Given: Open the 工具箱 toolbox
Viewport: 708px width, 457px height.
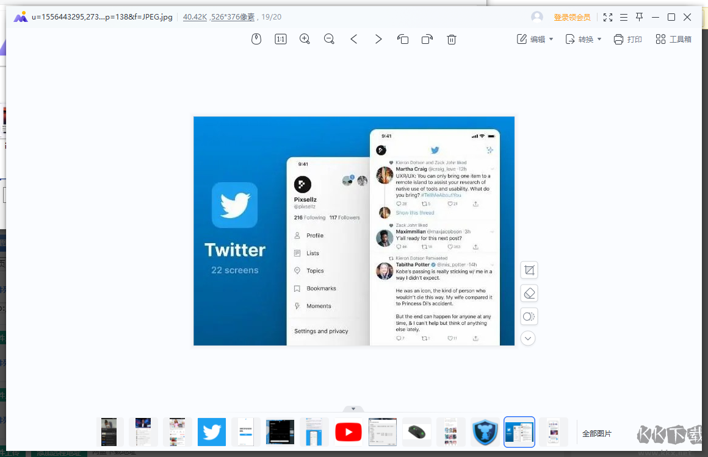Looking at the screenshot, I should (674, 39).
